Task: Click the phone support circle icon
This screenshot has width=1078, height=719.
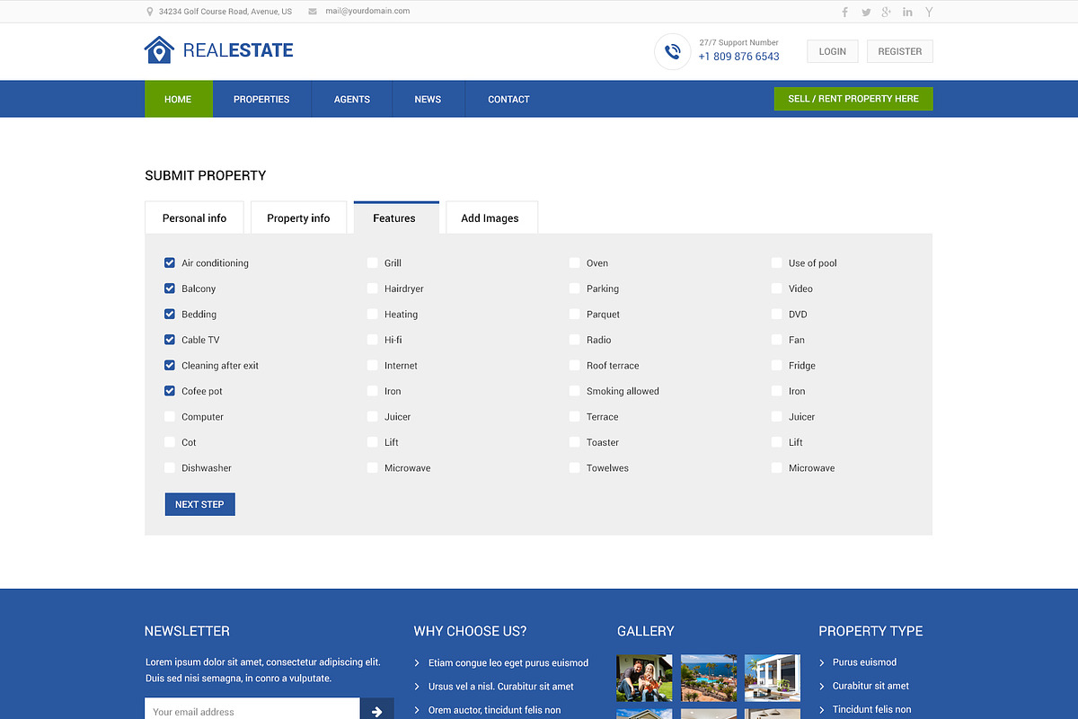Action: pos(672,51)
